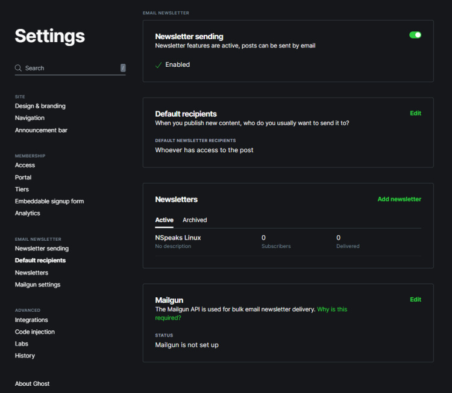Click the slash shortcut badge in search
This screenshot has height=393, width=452.
point(123,68)
